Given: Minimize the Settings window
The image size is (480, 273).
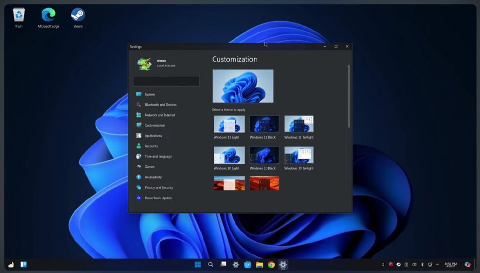Looking at the screenshot, I should coord(325,46).
